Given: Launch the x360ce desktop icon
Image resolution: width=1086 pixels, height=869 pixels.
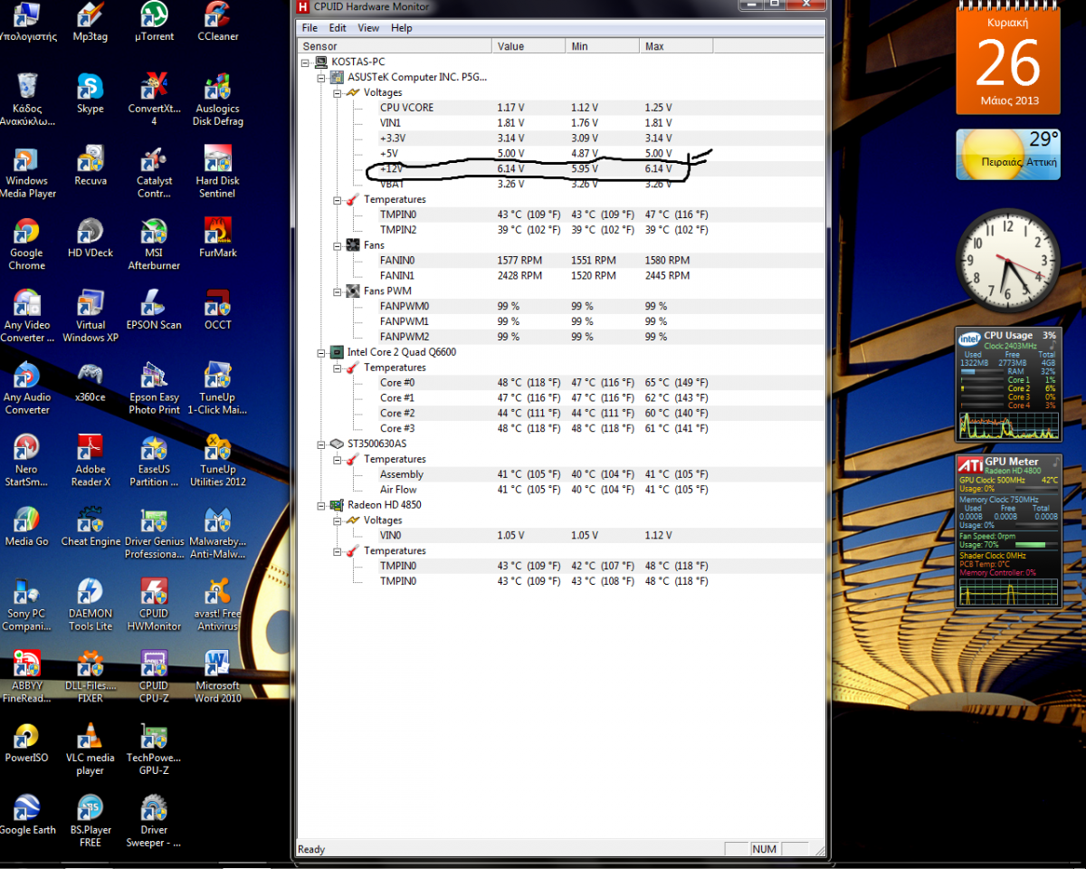Looking at the screenshot, I should pos(90,382).
